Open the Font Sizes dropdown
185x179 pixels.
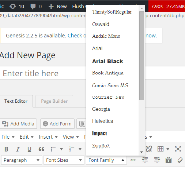[64, 160]
